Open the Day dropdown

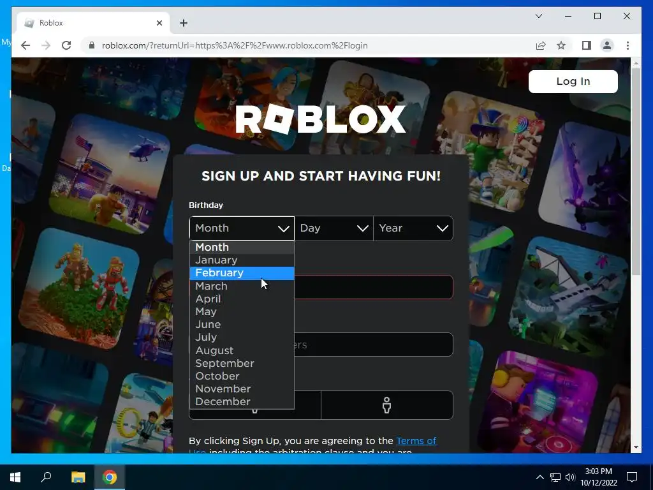[x=334, y=228]
